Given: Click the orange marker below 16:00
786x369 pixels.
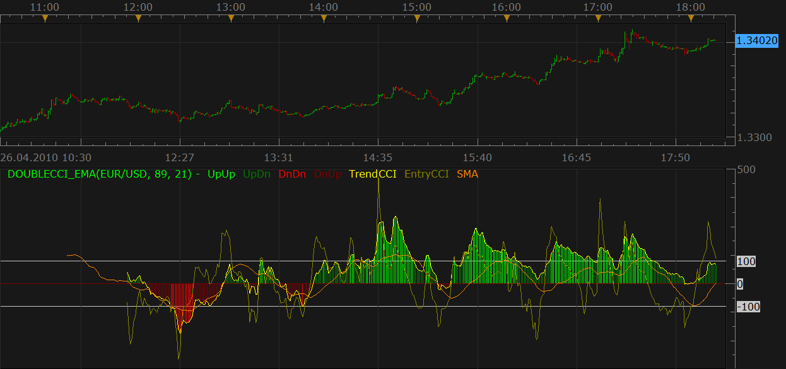Looking at the screenshot, I should [x=506, y=19].
